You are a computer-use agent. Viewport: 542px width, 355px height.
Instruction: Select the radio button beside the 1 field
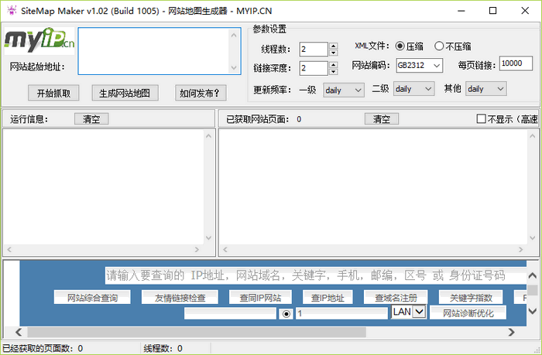[x=286, y=314]
